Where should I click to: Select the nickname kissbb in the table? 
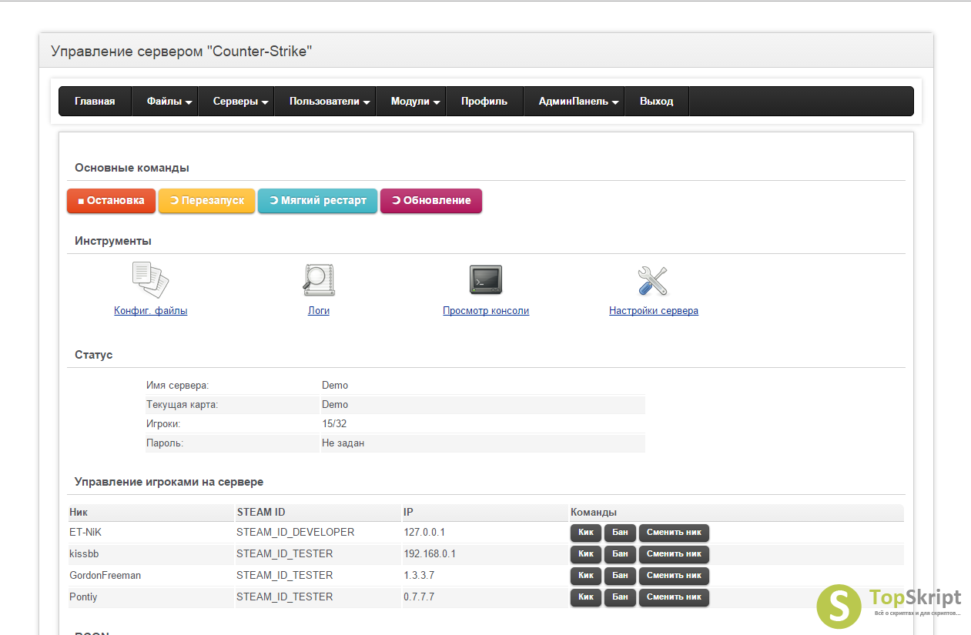[84, 554]
